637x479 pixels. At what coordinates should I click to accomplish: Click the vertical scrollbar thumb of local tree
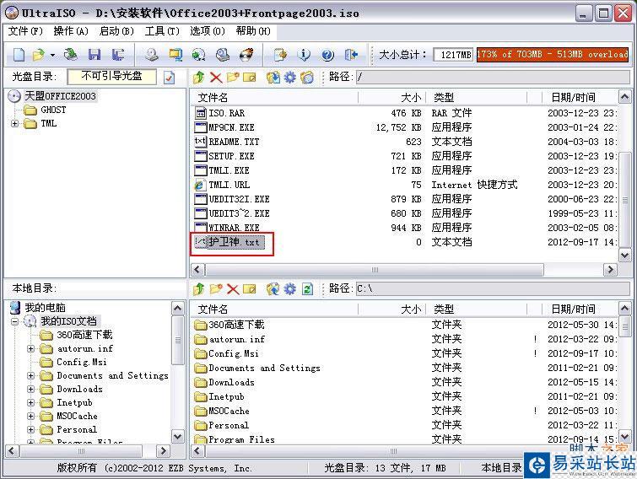pos(177,340)
